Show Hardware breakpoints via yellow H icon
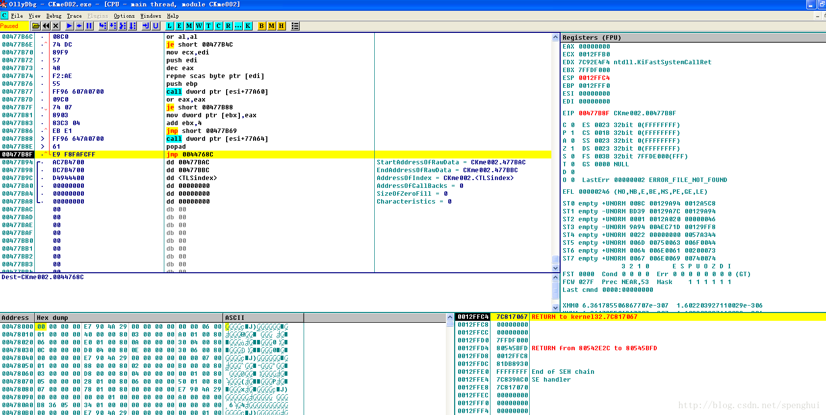 pos(281,26)
